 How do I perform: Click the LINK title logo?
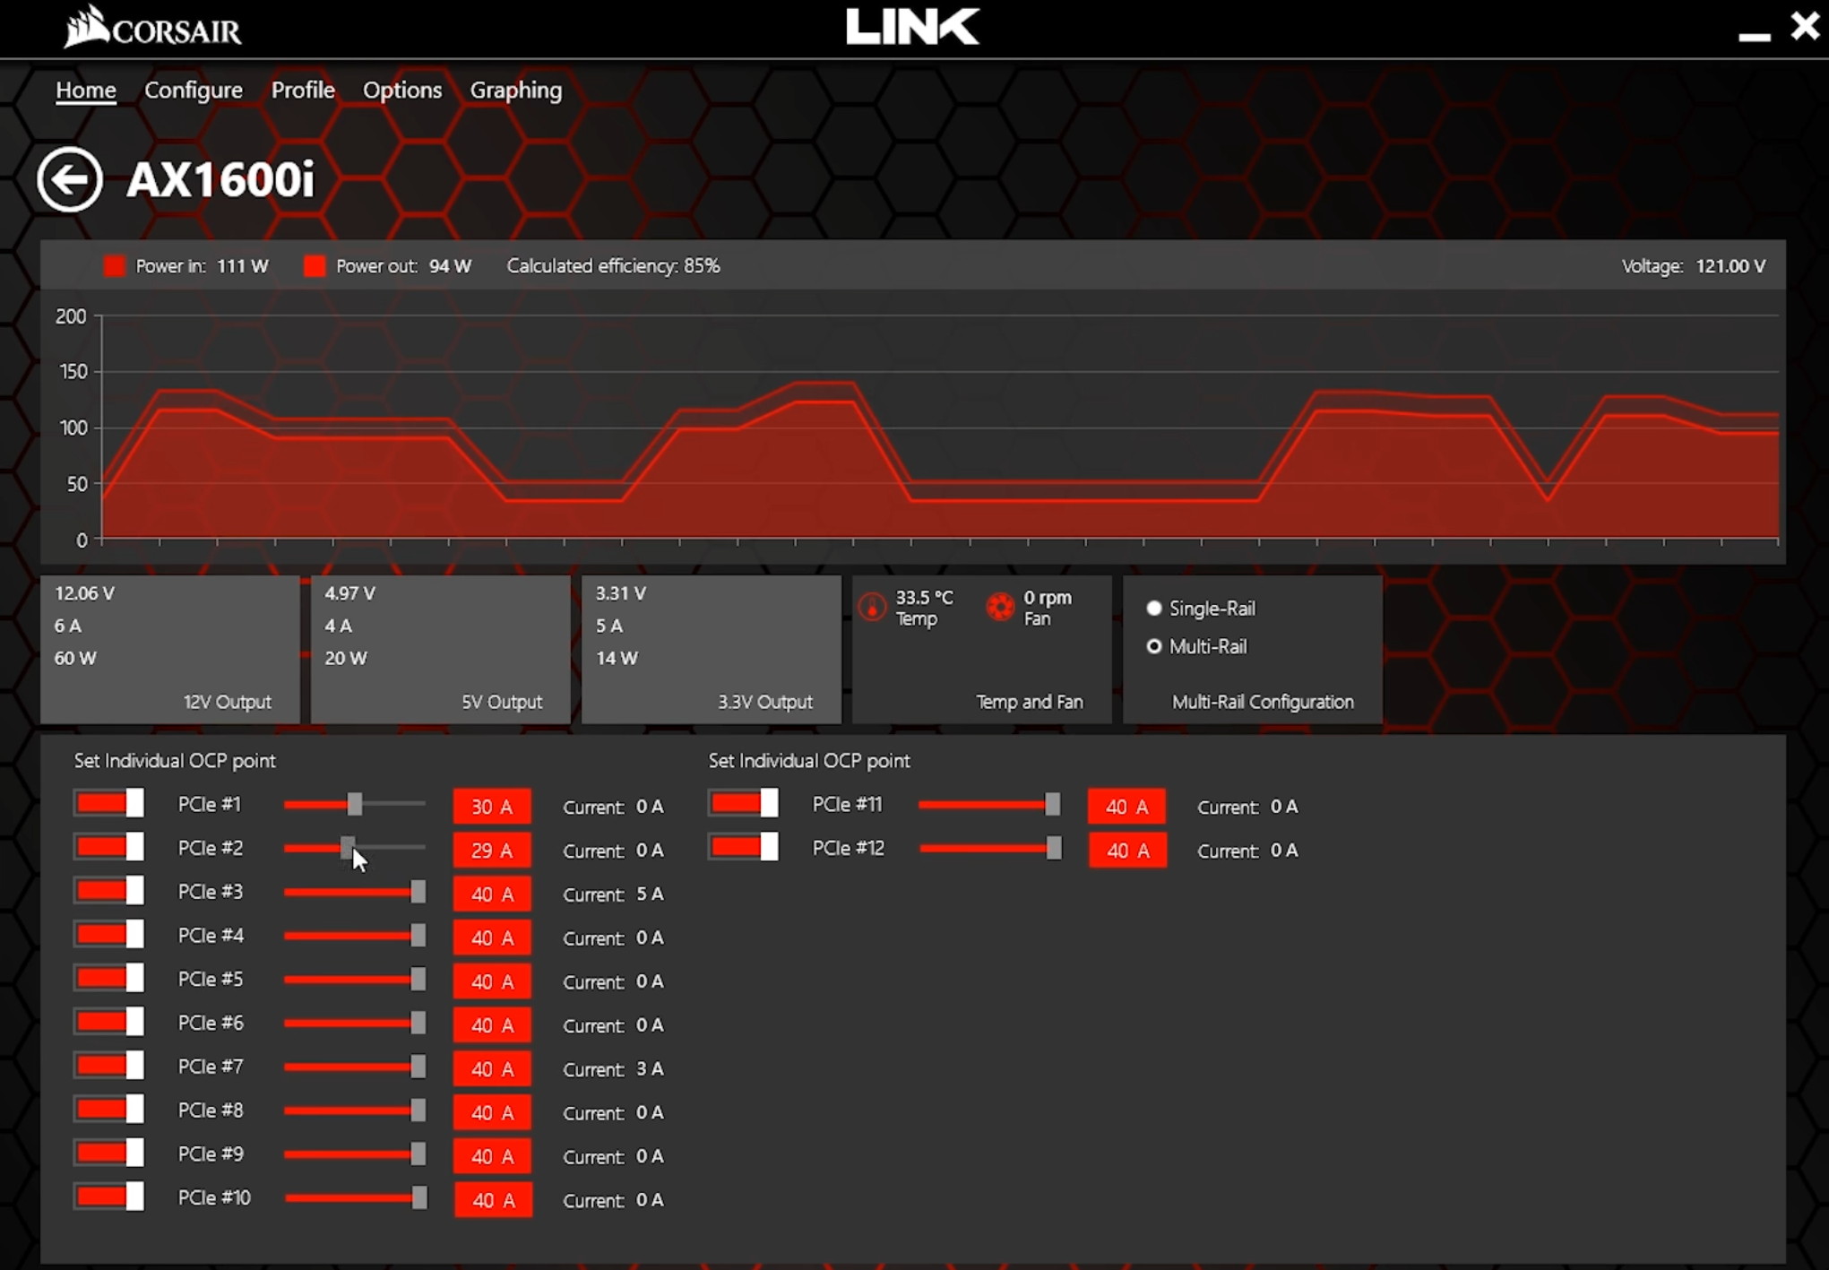[912, 27]
